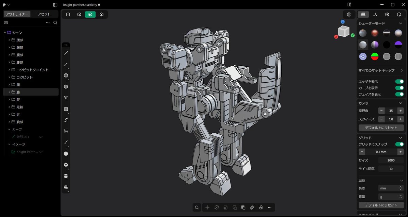This screenshot has height=217, width=408.
Task: Show the hidden 矩形.003 curve
Action: [40, 137]
